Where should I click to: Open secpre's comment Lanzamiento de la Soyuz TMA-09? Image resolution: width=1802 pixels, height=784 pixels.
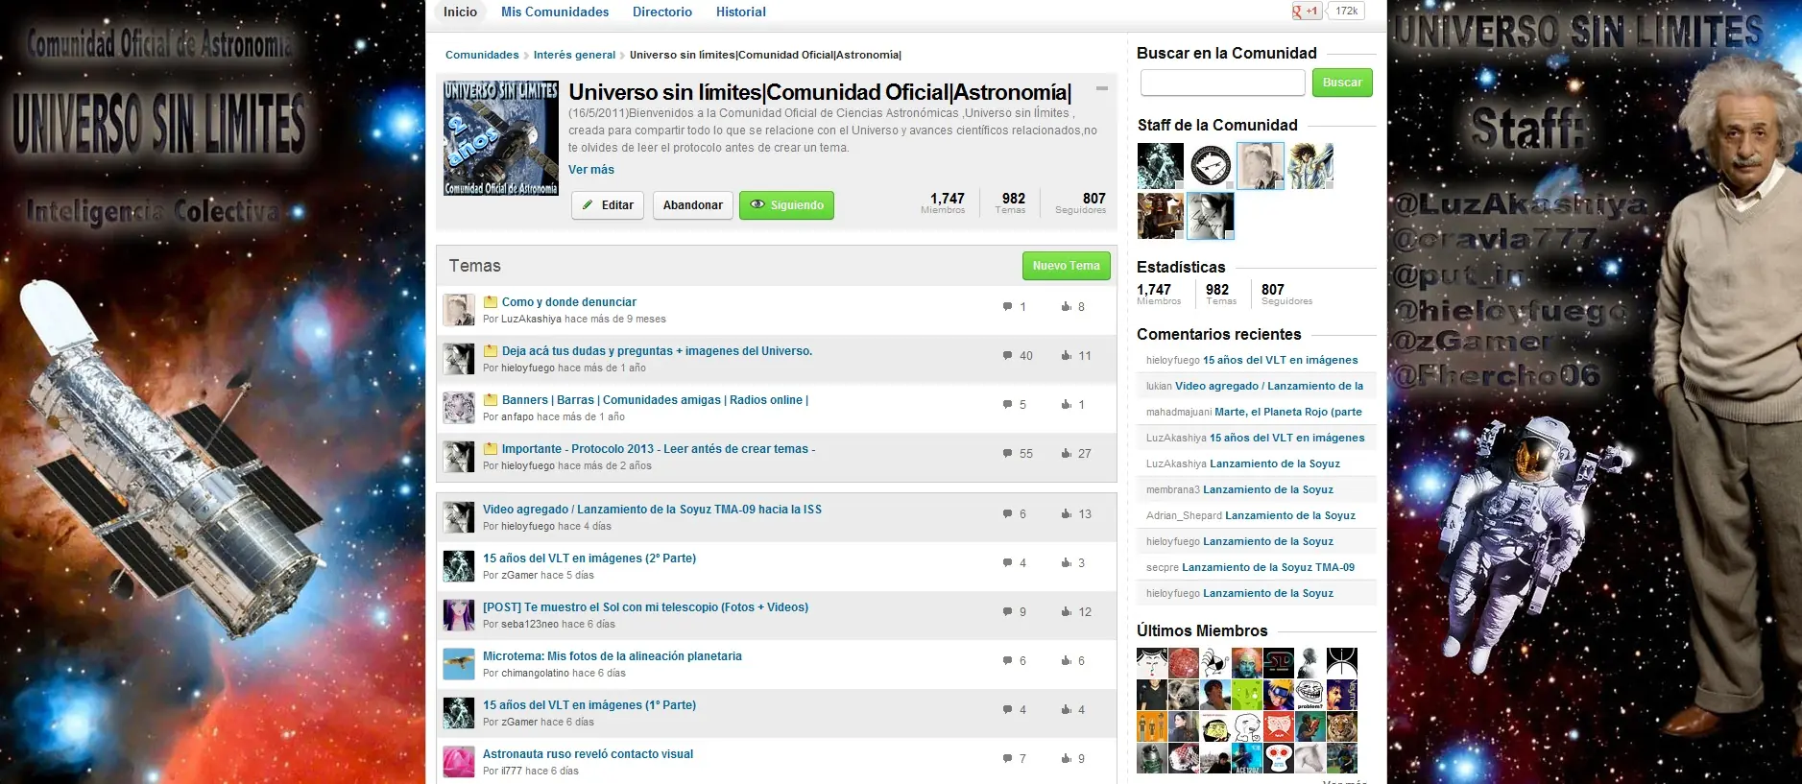tap(1268, 568)
